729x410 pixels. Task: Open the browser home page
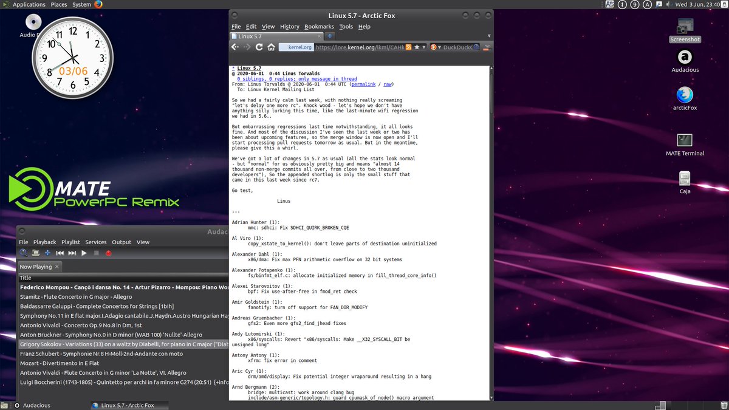(x=271, y=47)
